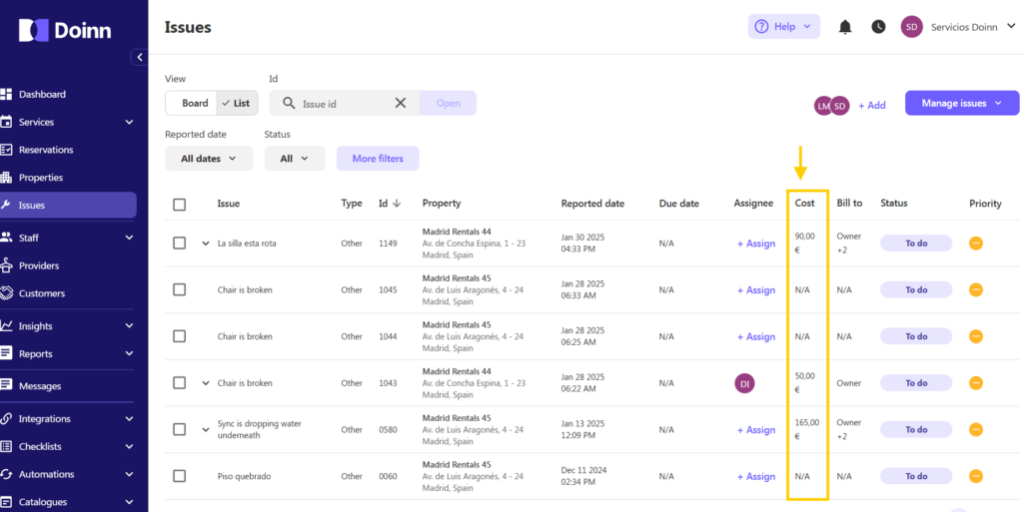The width and height of the screenshot is (1023, 512).
Task: Click the SD account avatar in header
Action: click(912, 27)
